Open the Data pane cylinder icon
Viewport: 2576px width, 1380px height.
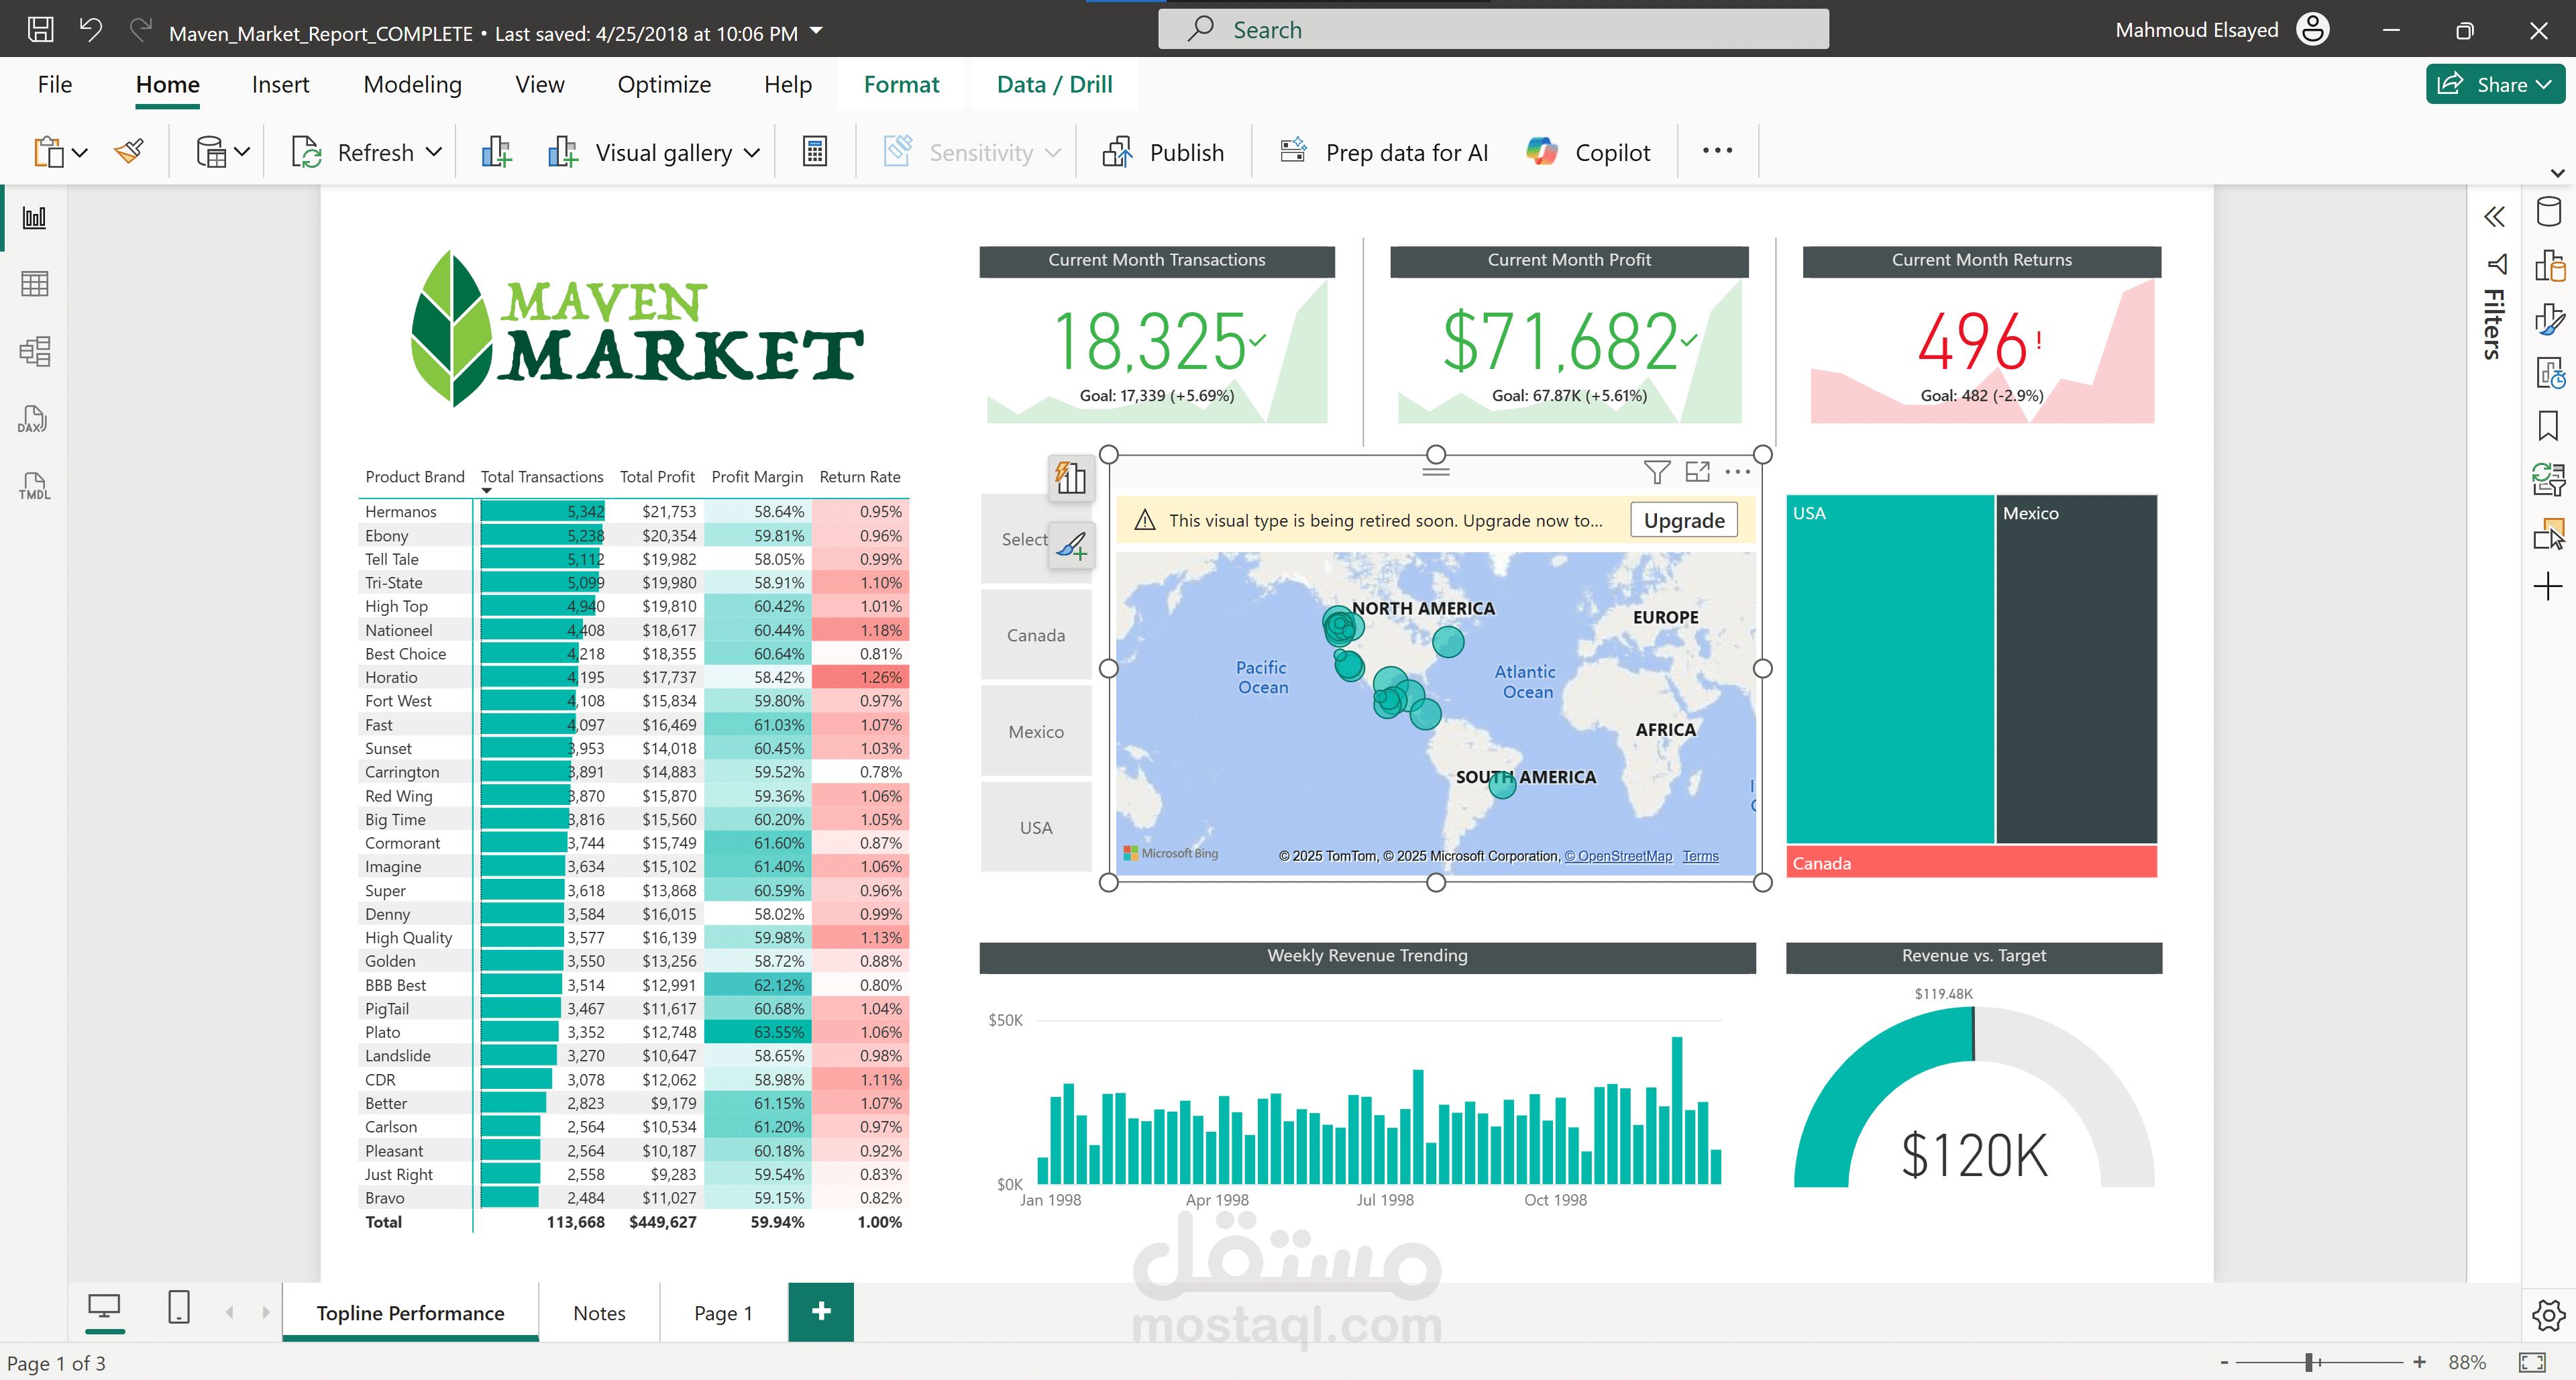point(2549,212)
